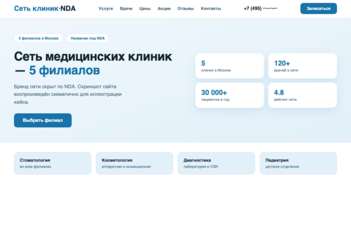Viewport: 351px width, 232px height.
Task: Select the 30 000+ пациентов в год card
Action: [x=230, y=95]
